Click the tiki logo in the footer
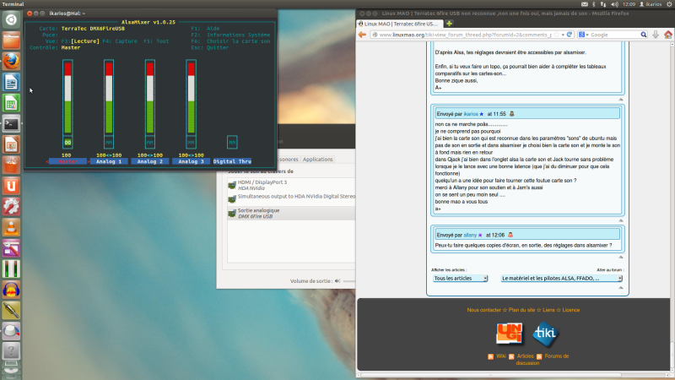675x380 pixels. (546, 334)
